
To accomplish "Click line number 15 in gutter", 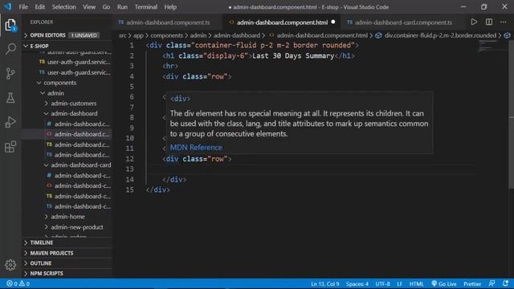I will pyautogui.click(x=130, y=189).
